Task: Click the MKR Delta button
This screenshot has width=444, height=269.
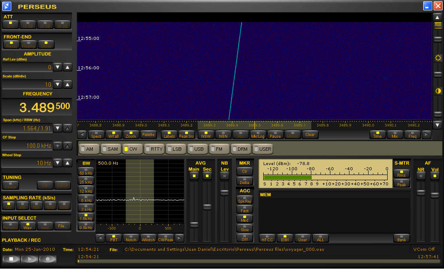Action: 245,181
